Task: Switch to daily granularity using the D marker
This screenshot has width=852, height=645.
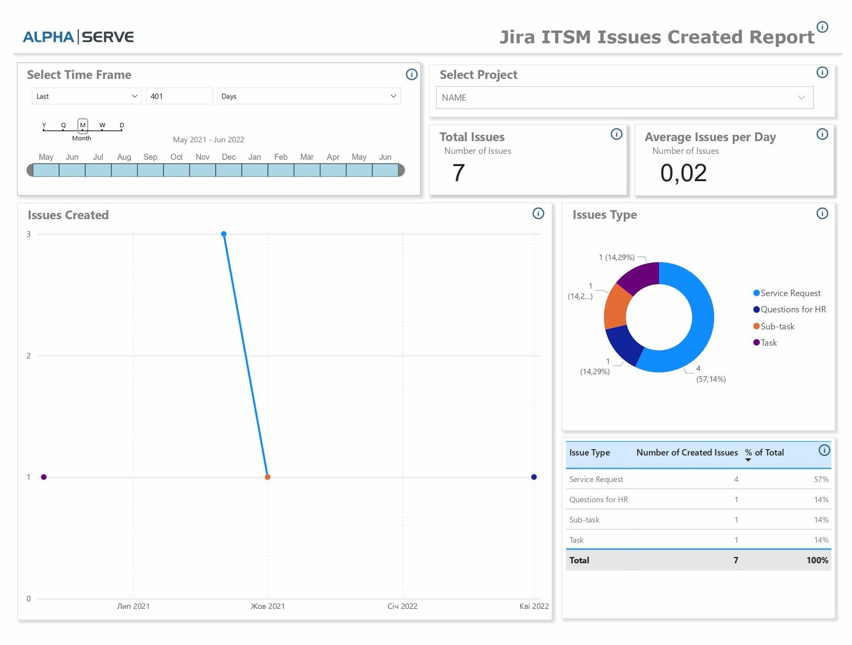Action: pyautogui.click(x=121, y=125)
